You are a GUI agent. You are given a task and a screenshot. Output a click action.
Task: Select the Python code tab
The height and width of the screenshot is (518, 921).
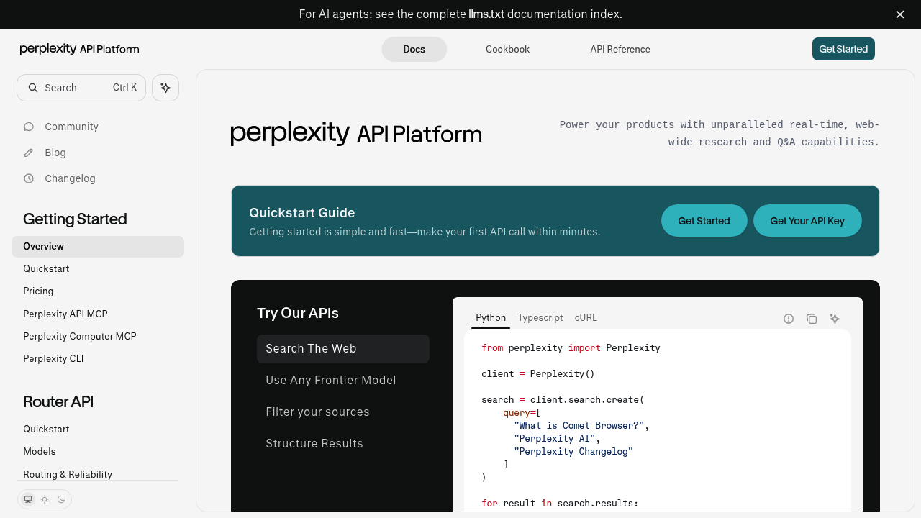click(491, 318)
